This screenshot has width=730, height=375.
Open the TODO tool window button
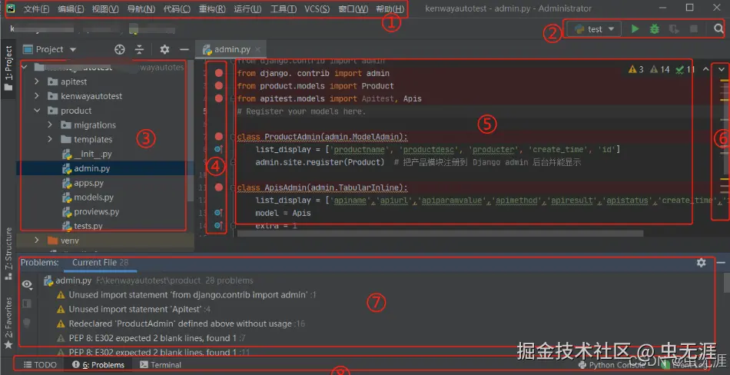click(40, 365)
